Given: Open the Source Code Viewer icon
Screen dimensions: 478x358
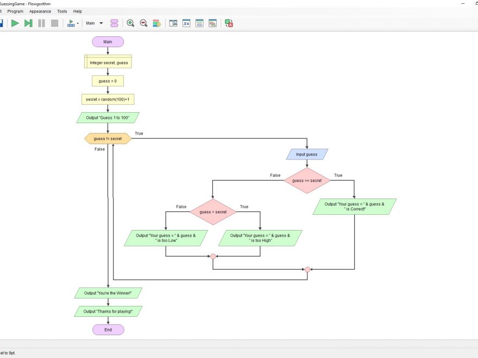Looking at the screenshot, I should (x=212, y=23).
